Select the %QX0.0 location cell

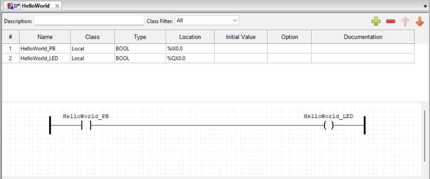point(190,58)
